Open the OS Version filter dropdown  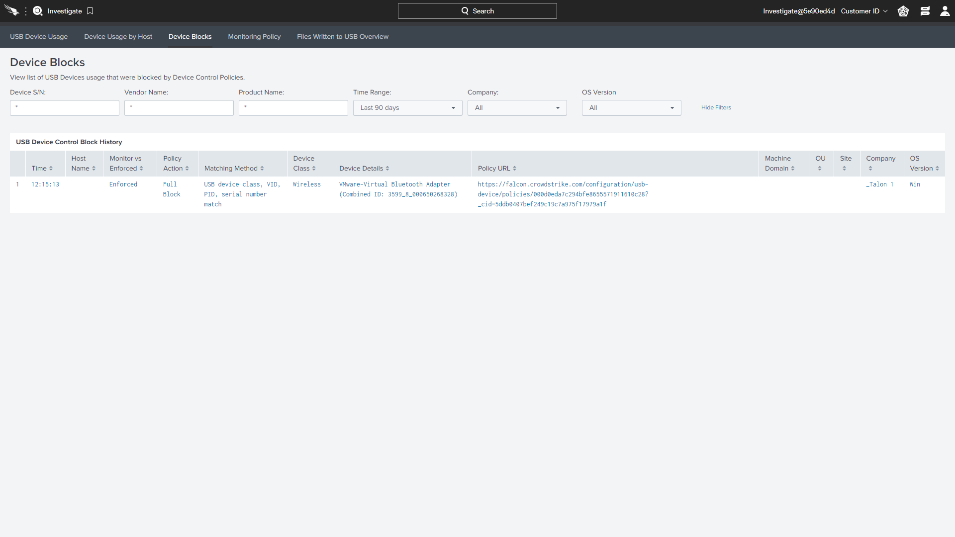tap(632, 108)
